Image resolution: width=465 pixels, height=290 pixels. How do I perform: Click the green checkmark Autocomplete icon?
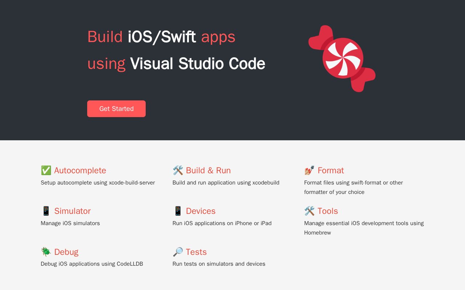point(46,170)
